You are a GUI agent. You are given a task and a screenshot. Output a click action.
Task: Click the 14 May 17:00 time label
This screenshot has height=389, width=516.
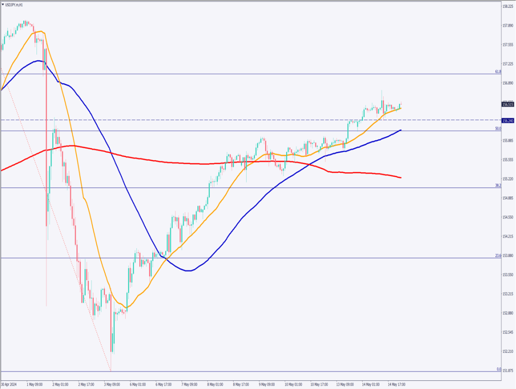(396, 385)
